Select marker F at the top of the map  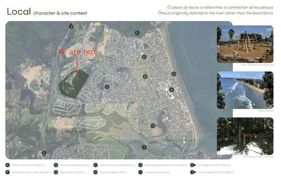pyautogui.click(x=137, y=33)
